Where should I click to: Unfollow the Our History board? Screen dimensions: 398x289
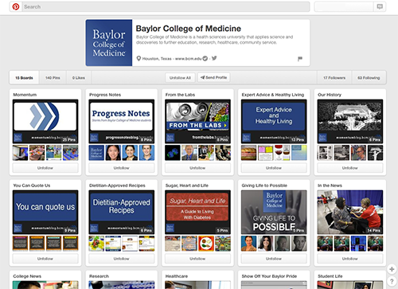tap(350, 168)
